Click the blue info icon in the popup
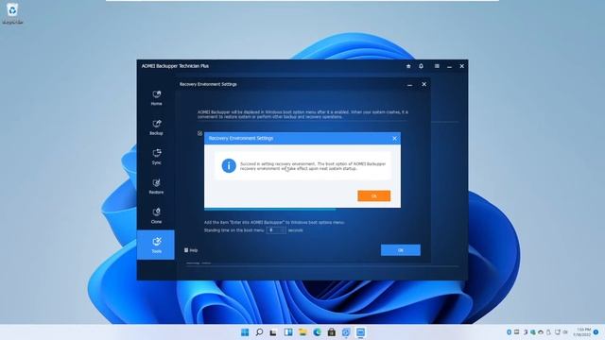Screen dimensions: 605x340 (x=229, y=166)
